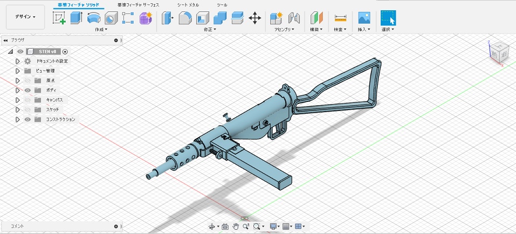Expand the コメント panel plus button
The height and width of the screenshot is (234, 516).
[x=116, y=226]
